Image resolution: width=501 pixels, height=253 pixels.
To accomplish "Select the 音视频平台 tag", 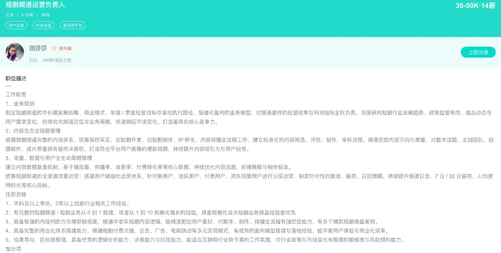I will [73, 25].
